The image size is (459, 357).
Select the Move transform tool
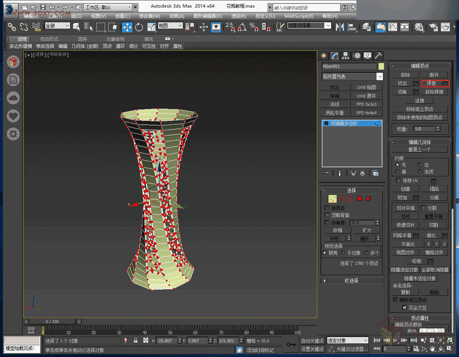(127, 27)
